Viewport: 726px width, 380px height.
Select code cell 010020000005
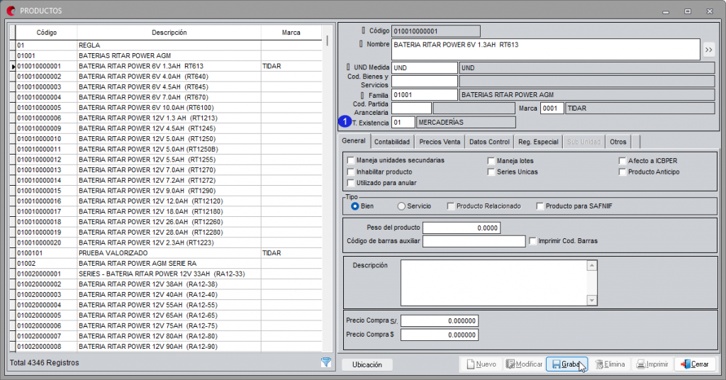(x=46, y=315)
